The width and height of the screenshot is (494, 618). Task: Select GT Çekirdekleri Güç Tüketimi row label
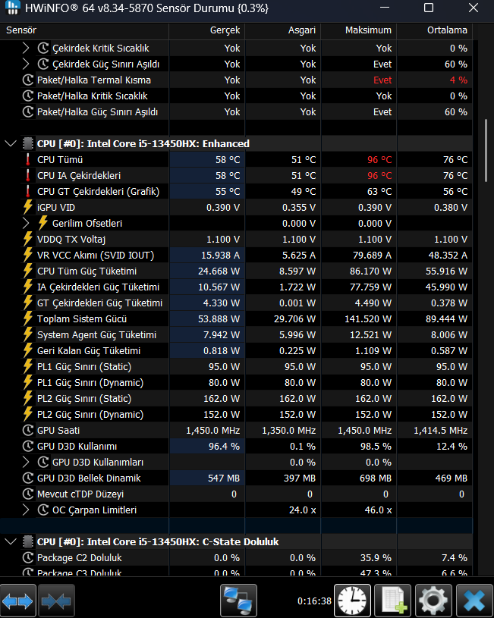[100, 303]
